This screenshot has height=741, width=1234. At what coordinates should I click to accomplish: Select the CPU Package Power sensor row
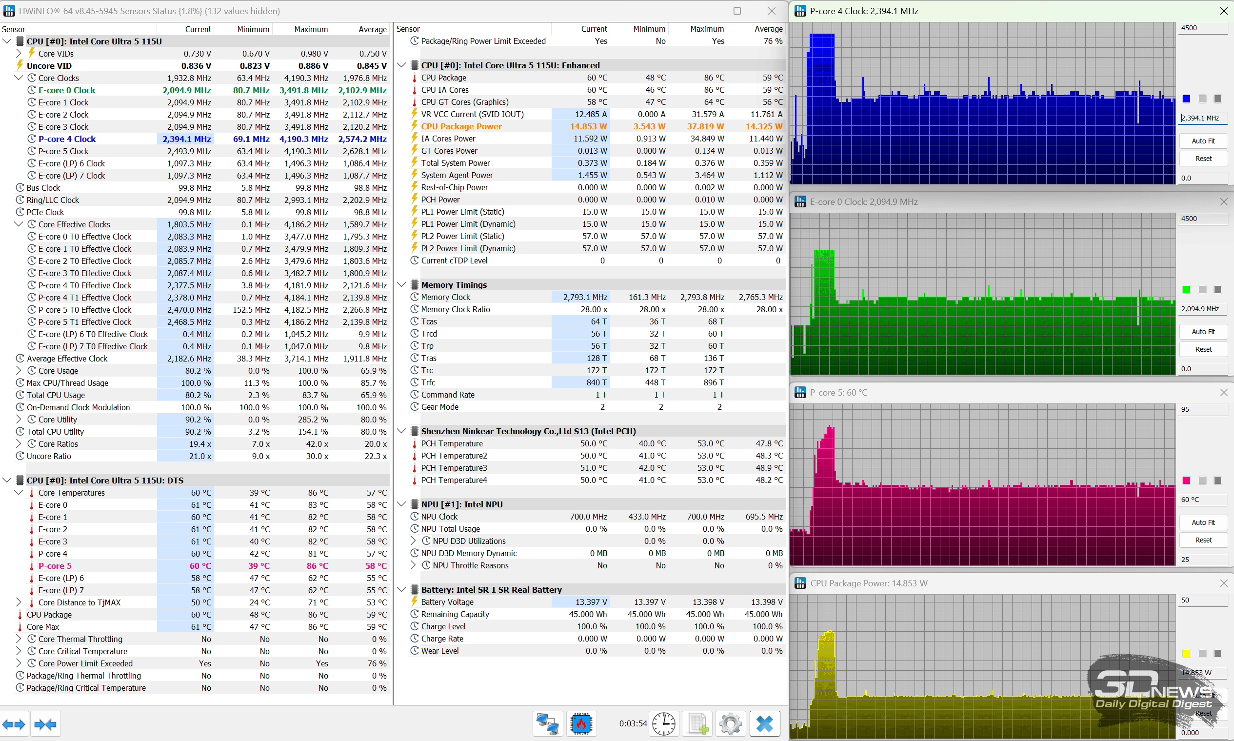(461, 126)
